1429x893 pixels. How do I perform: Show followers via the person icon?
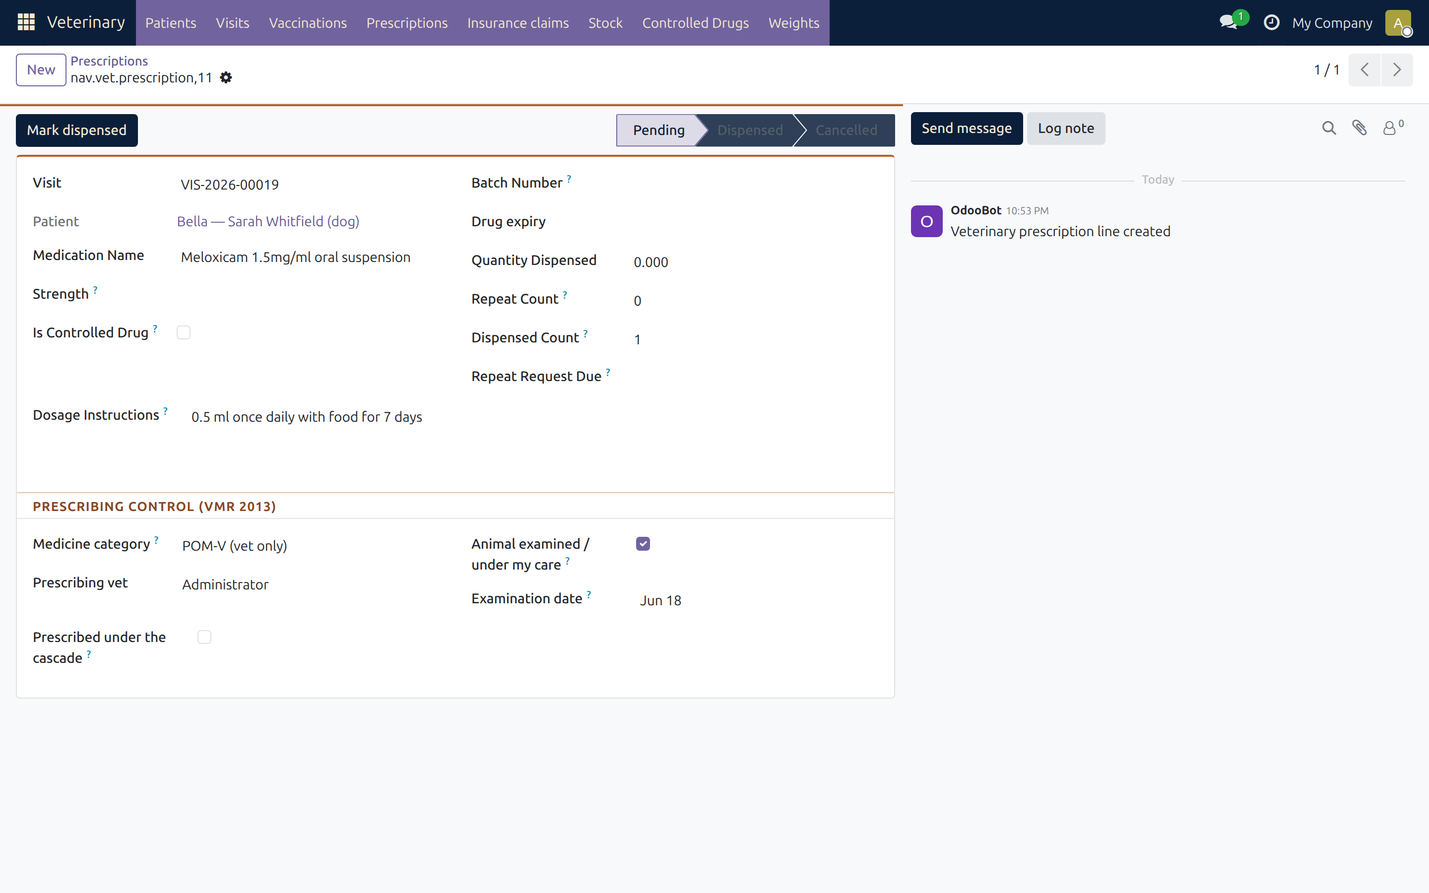coord(1392,128)
